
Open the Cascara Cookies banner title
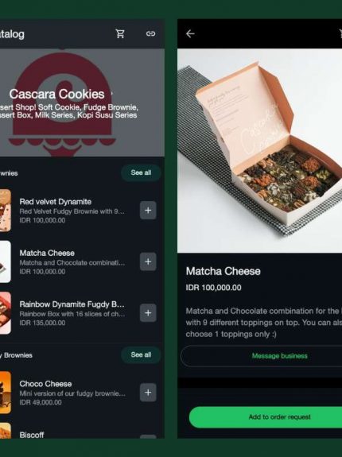[56, 94]
